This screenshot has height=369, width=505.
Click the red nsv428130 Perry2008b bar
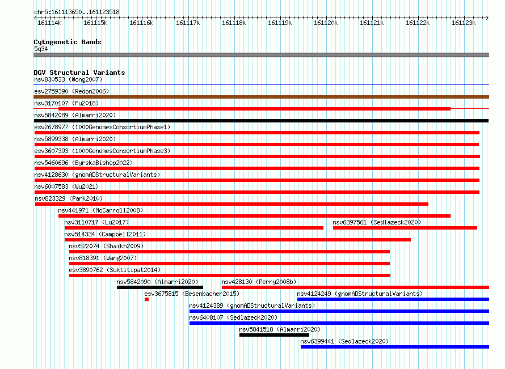[x=355, y=287]
